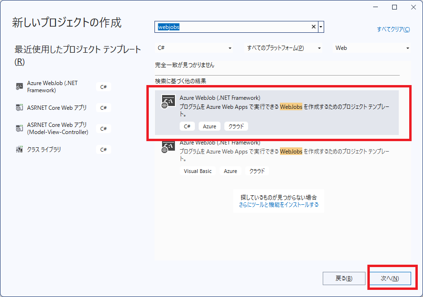Click the 完全一致が見つかりません message
This screenshot has height=297, width=423.
pos(184,65)
